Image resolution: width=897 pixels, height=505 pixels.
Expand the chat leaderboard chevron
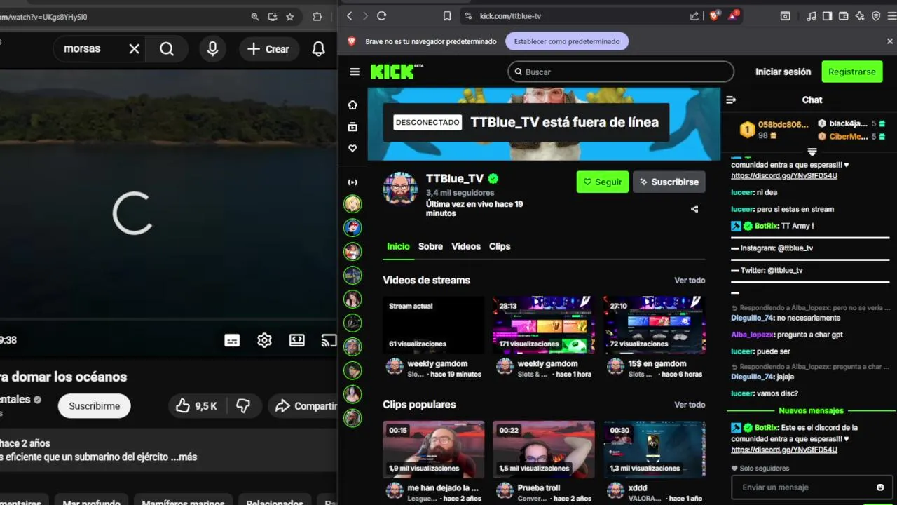click(812, 151)
